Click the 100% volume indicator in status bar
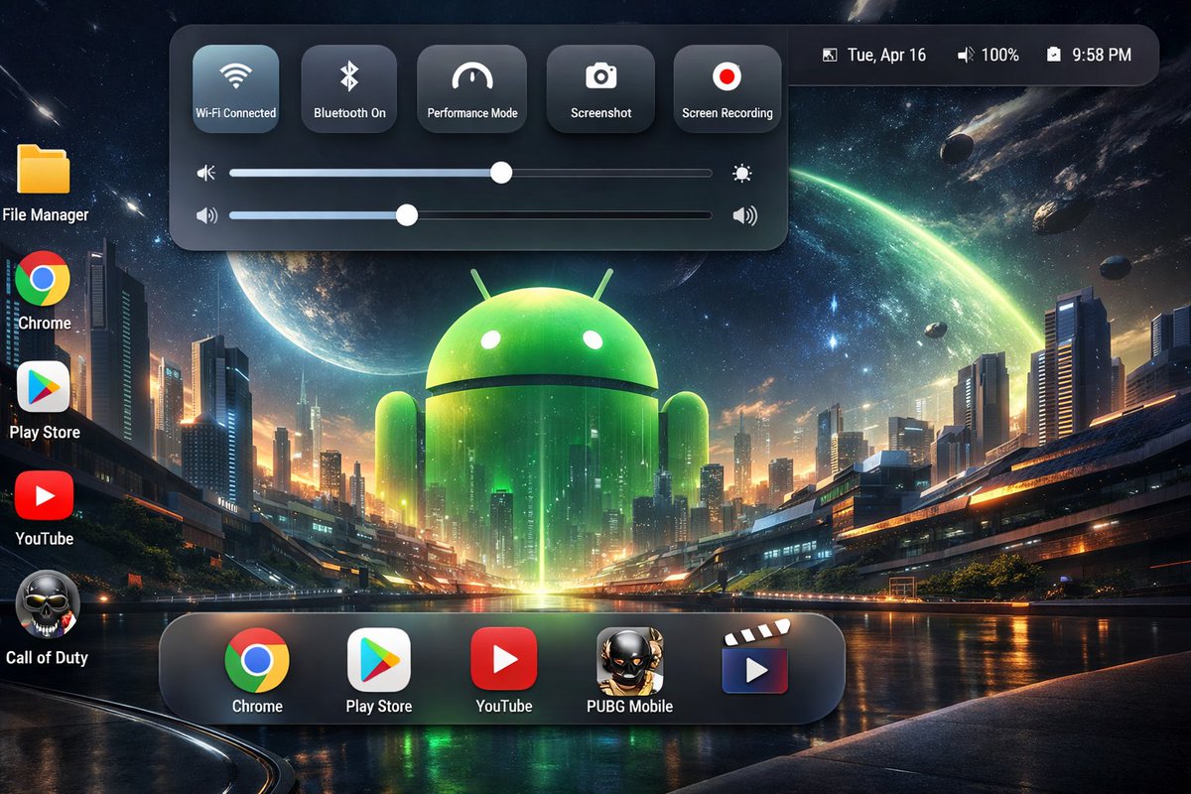Viewport: 1191px width, 794px height. tap(989, 56)
